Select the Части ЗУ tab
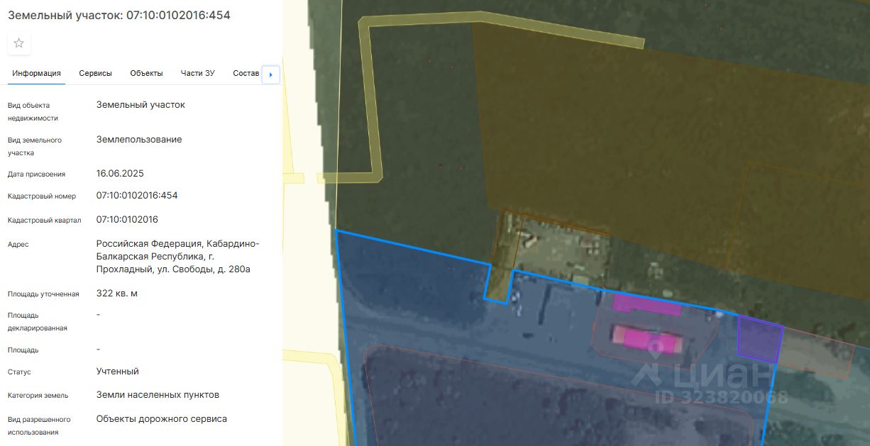 tap(198, 73)
